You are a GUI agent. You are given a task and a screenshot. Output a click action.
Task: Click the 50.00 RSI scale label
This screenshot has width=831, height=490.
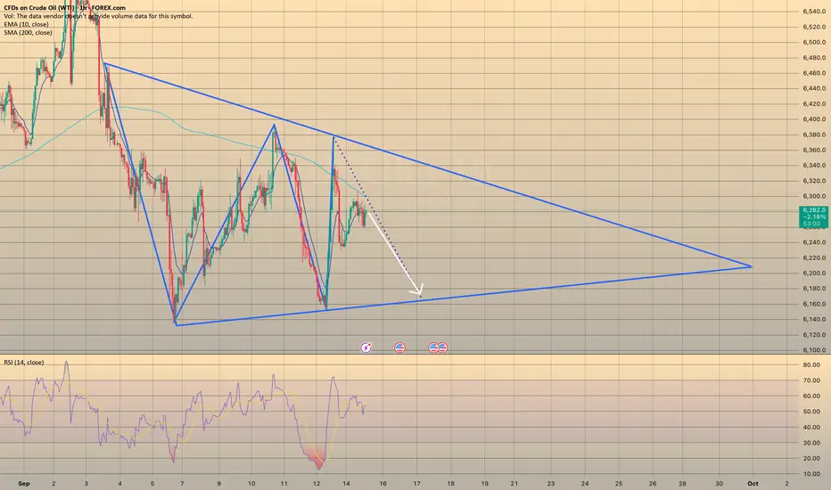[811, 412]
